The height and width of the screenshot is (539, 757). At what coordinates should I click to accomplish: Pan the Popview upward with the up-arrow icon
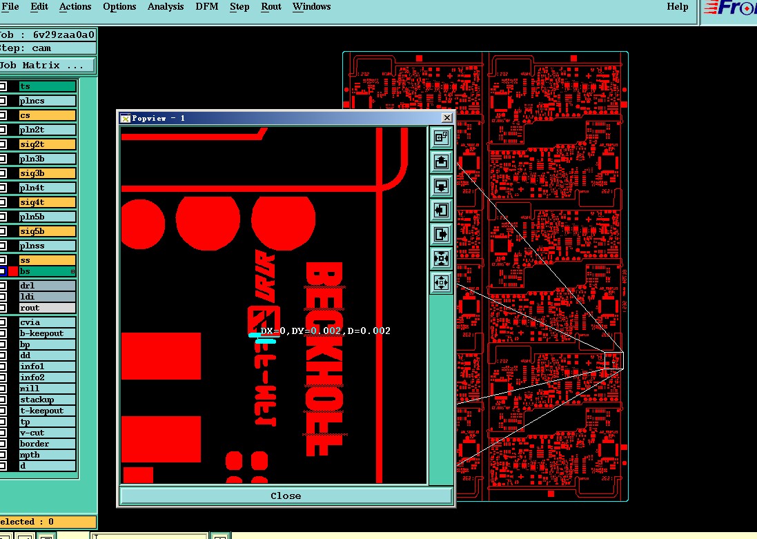tap(441, 161)
